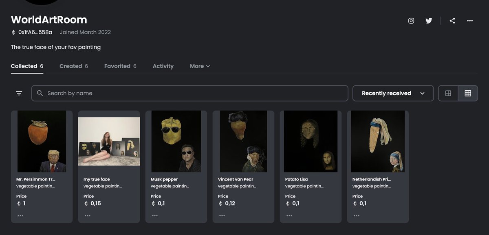Open collection link under Musk pepper
The image size is (489, 235).
pos(170,186)
